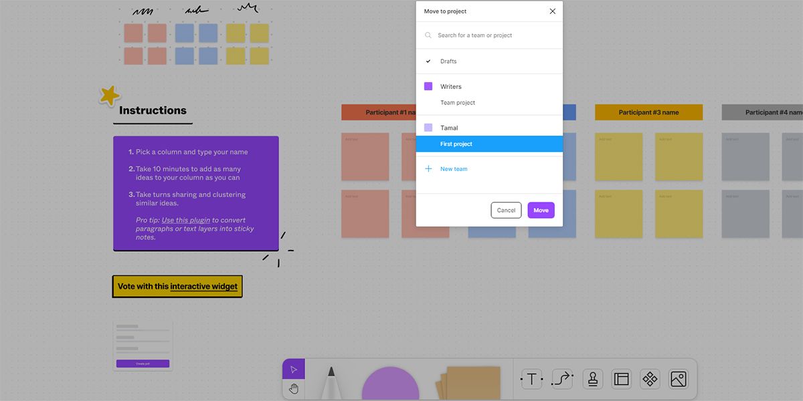Select the Tamal team

pos(489,128)
